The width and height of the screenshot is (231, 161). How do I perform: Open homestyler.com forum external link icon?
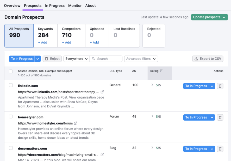click(x=76, y=123)
